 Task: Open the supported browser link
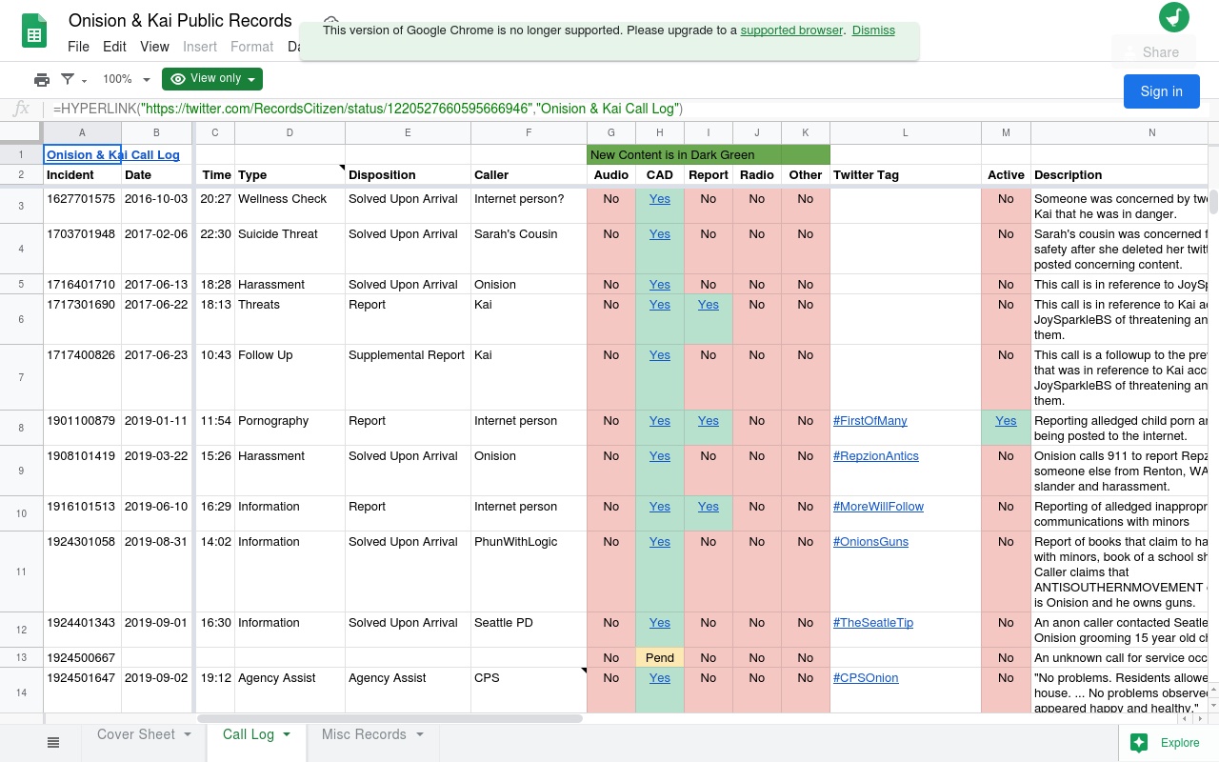pyautogui.click(x=791, y=30)
